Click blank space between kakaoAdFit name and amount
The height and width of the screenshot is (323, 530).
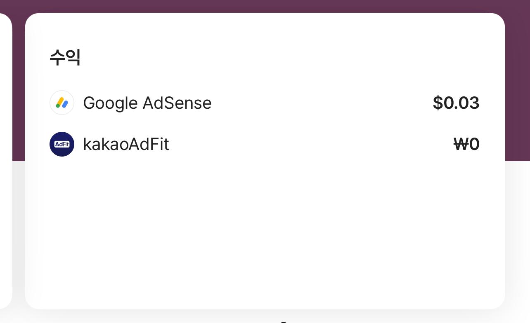(311, 144)
